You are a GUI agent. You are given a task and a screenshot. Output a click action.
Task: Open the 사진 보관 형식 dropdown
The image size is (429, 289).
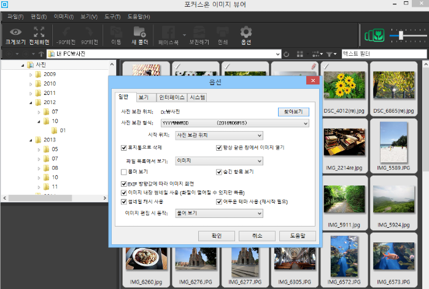(234, 123)
